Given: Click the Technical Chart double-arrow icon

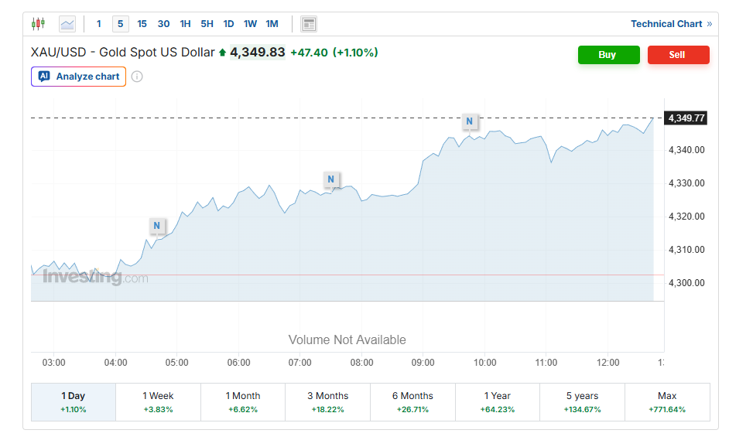Looking at the screenshot, I should [710, 24].
